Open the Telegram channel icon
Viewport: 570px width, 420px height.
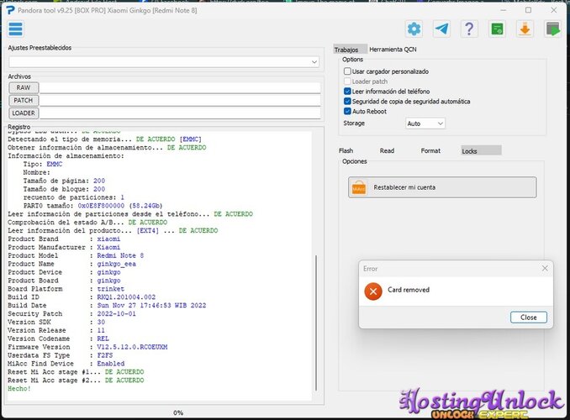[x=441, y=29]
